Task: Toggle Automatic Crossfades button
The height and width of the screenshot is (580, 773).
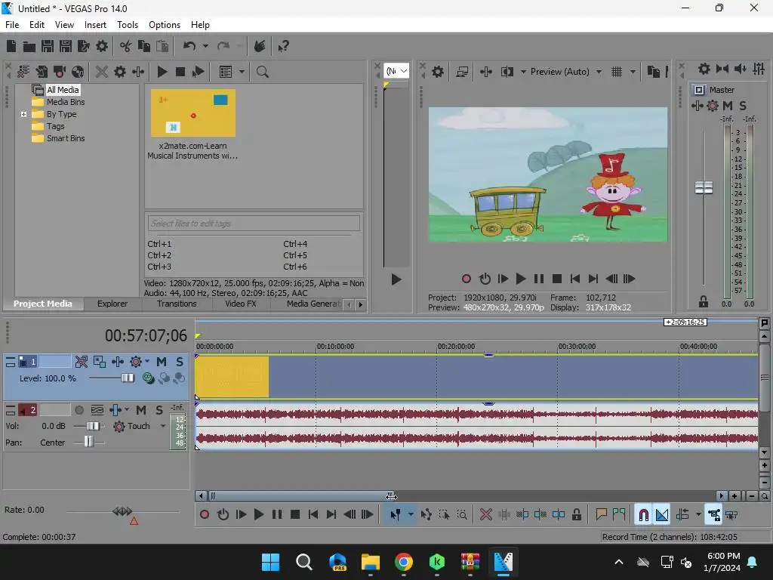Action: [x=662, y=515]
